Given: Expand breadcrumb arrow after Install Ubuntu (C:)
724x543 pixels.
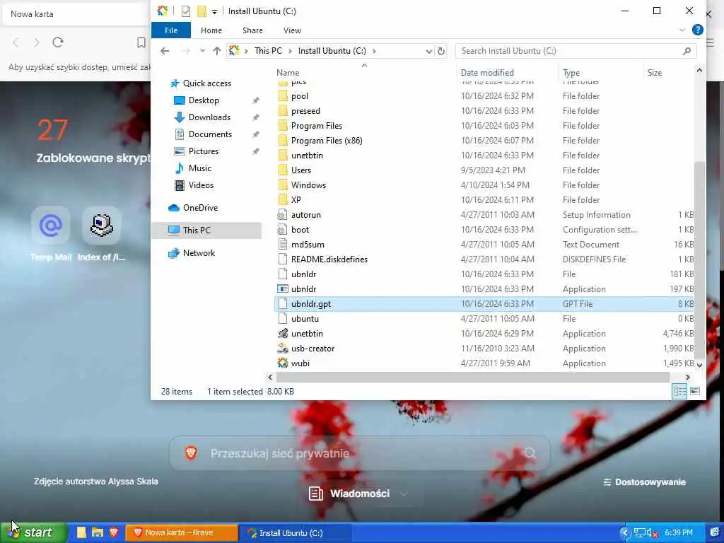Looking at the screenshot, I should click(x=374, y=51).
